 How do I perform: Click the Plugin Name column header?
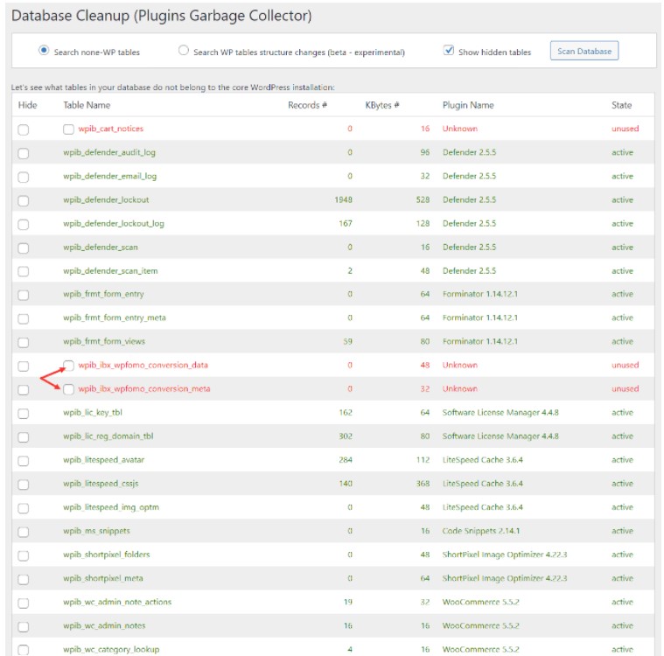pyautogui.click(x=468, y=105)
